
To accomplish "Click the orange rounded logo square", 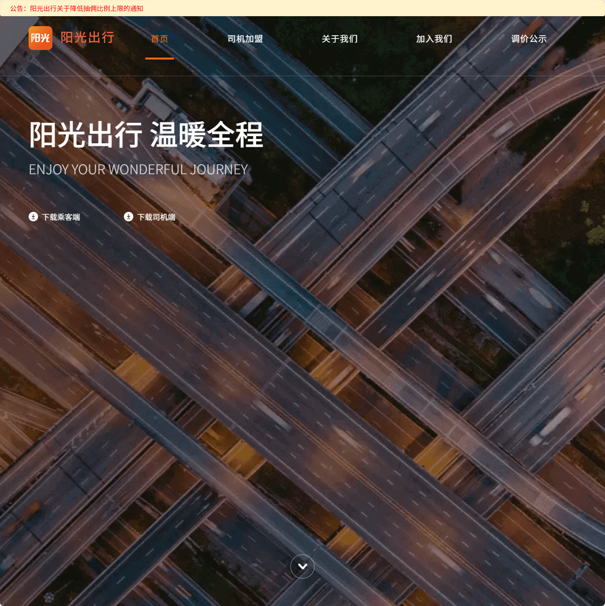I will [40, 38].
